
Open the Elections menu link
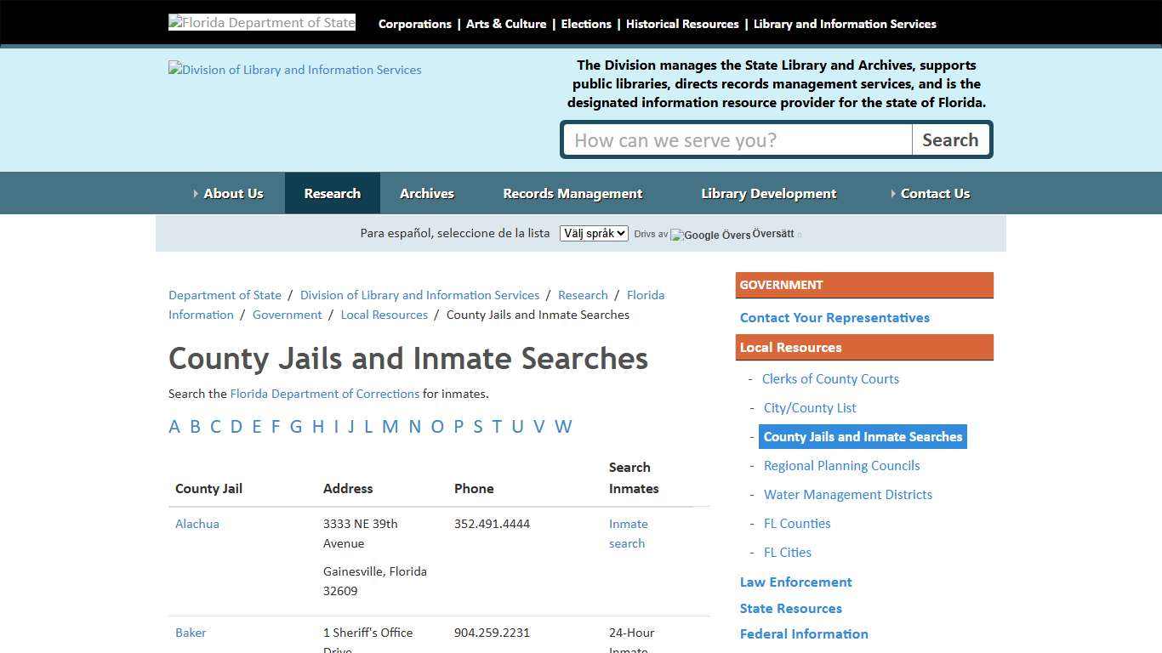[x=585, y=24]
